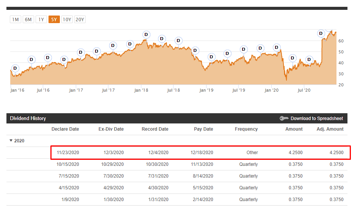Click the Ex-Div Date column header
Image resolution: width=363 pixels, height=206 pixels.
click(111, 129)
